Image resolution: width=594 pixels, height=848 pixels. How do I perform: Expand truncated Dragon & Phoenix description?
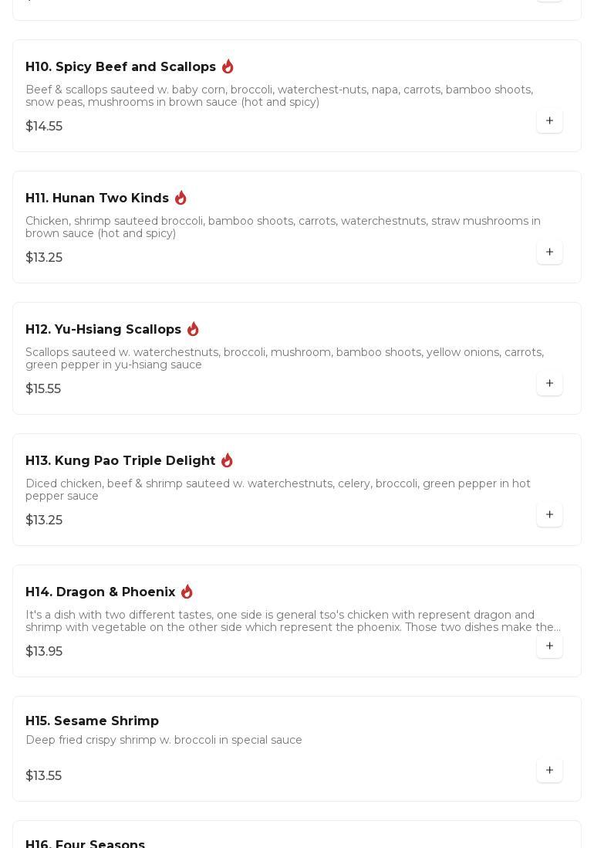tap(293, 621)
